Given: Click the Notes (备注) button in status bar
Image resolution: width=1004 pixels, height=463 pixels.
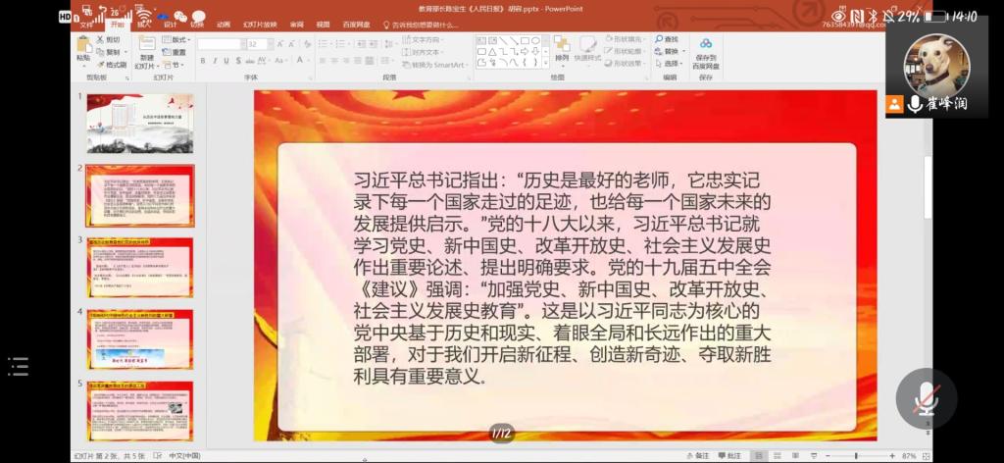Looking at the screenshot, I should (698, 456).
